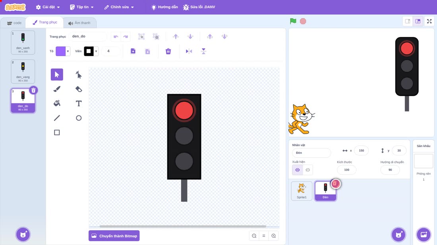Click the redo arrow
The height and width of the screenshot is (245, 437).
point(126,36)
